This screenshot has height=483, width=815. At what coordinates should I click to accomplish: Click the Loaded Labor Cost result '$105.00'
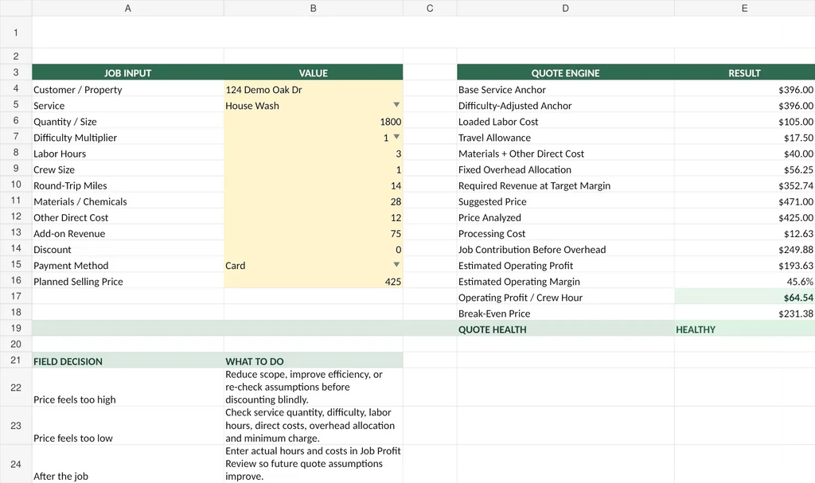pos(744,121)
